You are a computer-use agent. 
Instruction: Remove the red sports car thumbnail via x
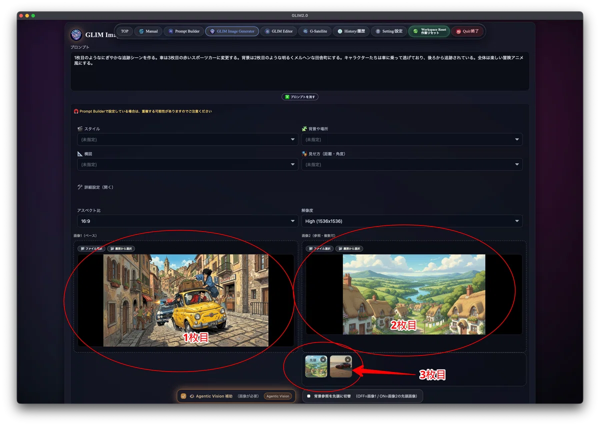347,359
